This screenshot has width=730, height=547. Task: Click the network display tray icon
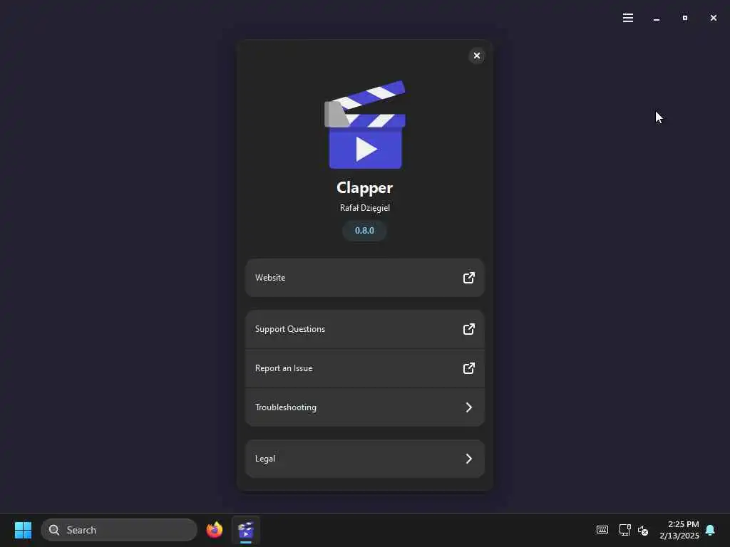[624, 530]
